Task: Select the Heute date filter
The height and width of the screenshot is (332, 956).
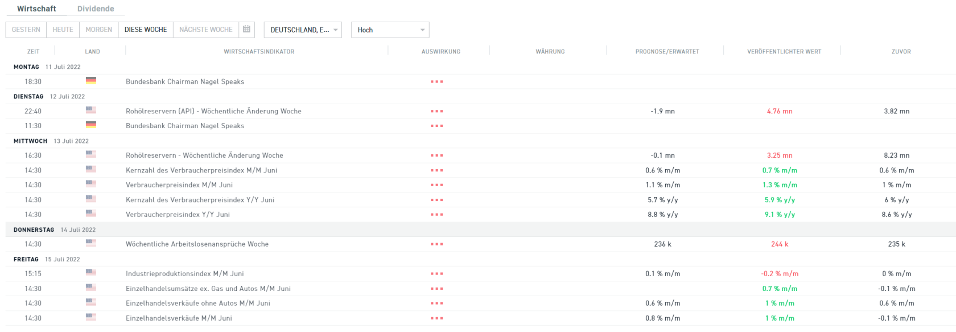Action: pyautogui.click(x=63, y=30)
